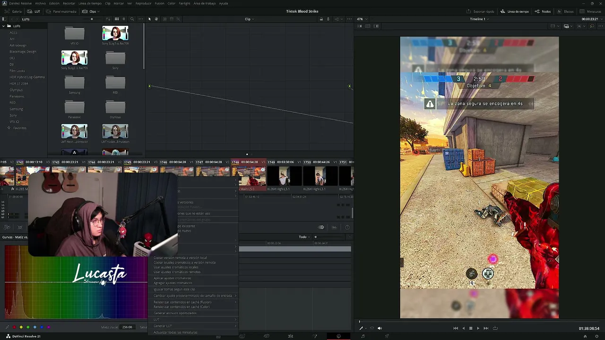Click 'Aplicar ajustes cromáticos' menu entry

tap(173, 278)
